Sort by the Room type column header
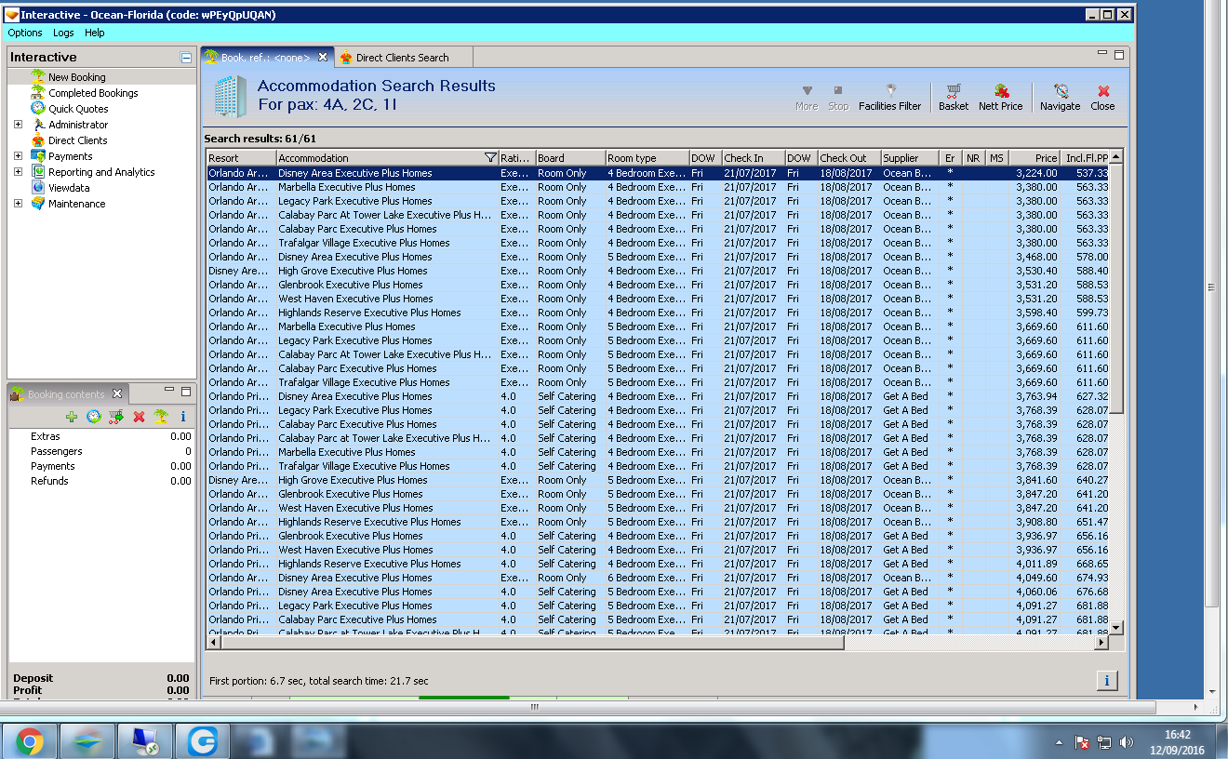The width and height of the screenshot is (1228, 759). coord(647,158)
